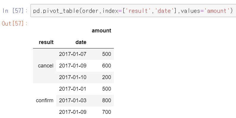
Task: Click the pivot_table code input cell
Action: point(133,11)
